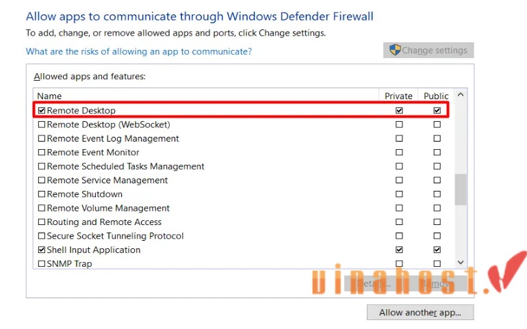Click the Public column header
This screenshot has width=527, height=329.
tap(436, 96)
